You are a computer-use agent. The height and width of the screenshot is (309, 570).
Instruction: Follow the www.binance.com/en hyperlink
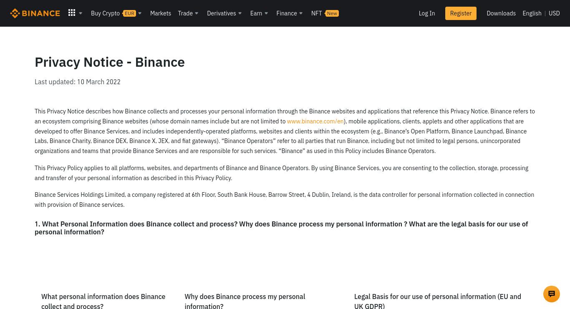tap(315, 121)
